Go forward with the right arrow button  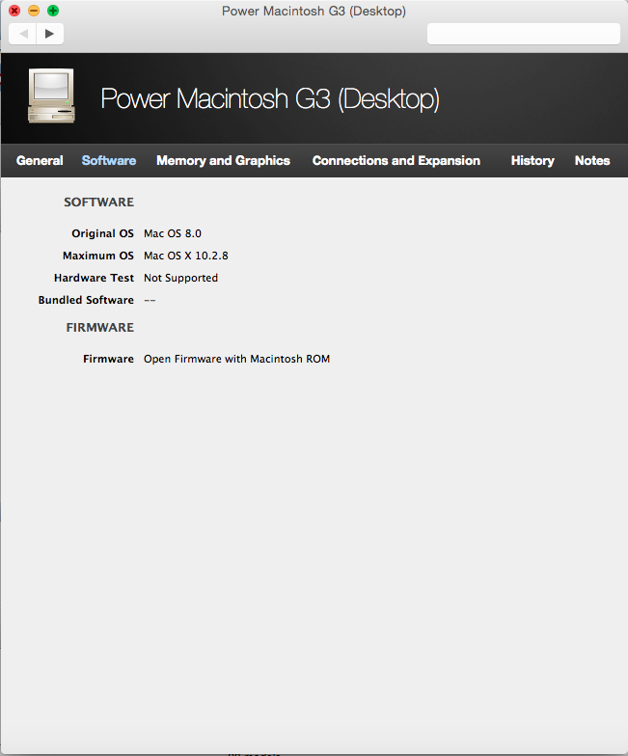point(50,34)
